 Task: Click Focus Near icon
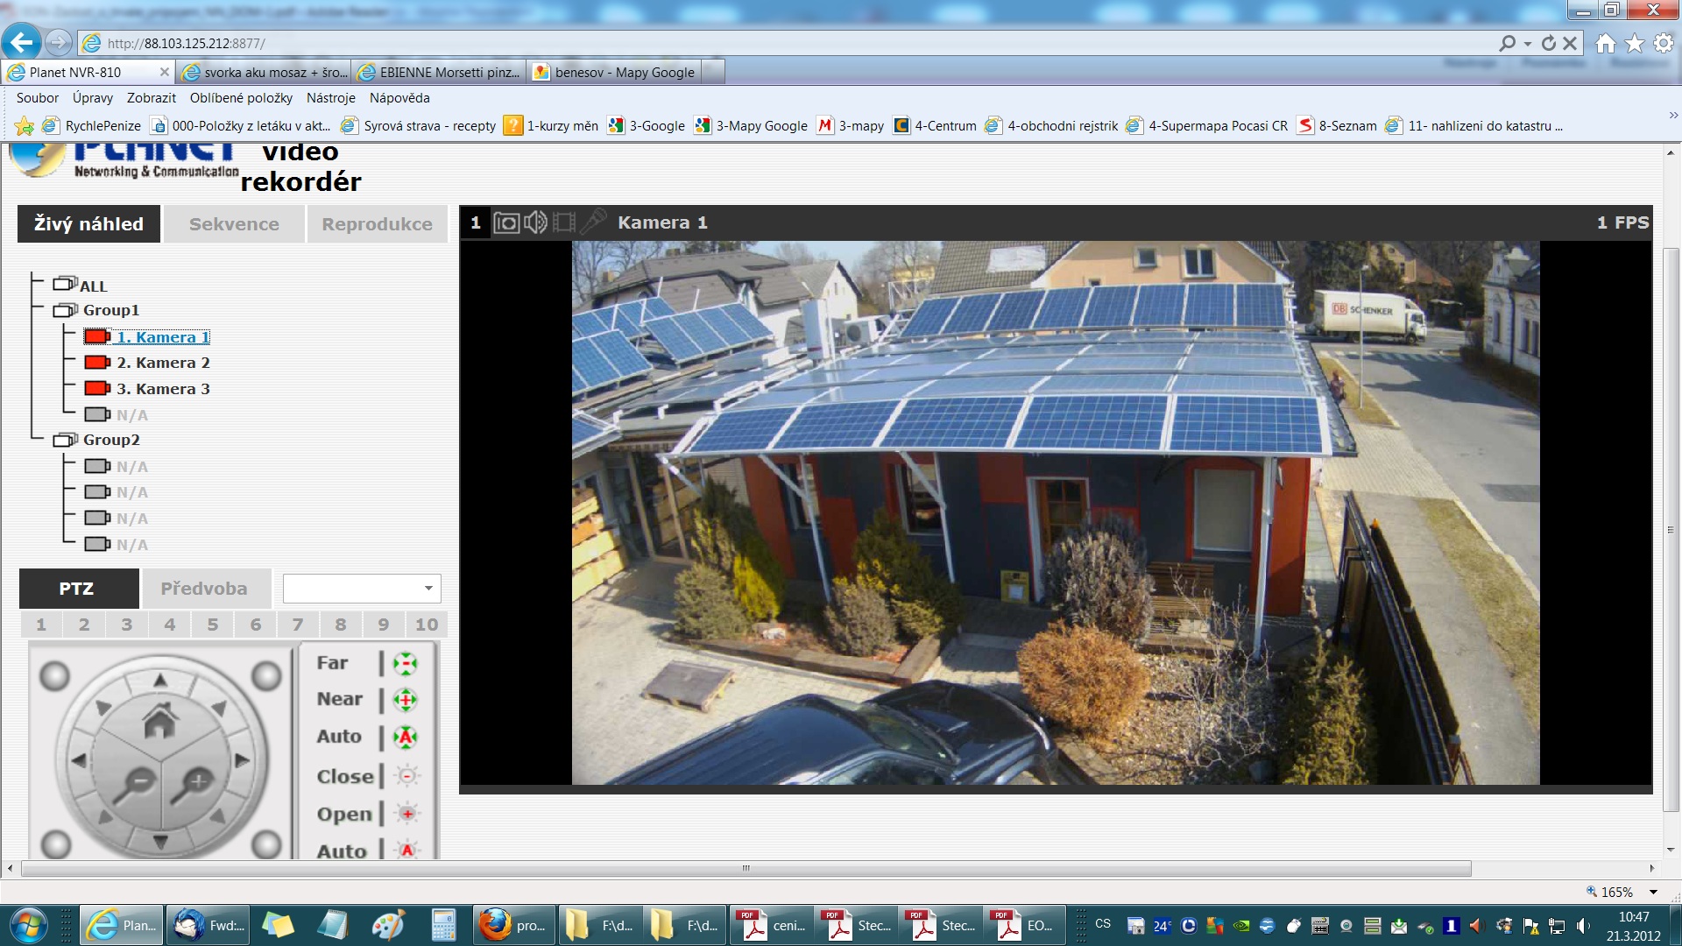pyautogui.click(x=405, y=700)
